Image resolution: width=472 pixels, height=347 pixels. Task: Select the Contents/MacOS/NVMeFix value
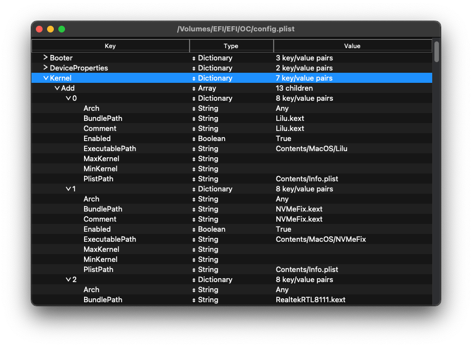(321, 240)
